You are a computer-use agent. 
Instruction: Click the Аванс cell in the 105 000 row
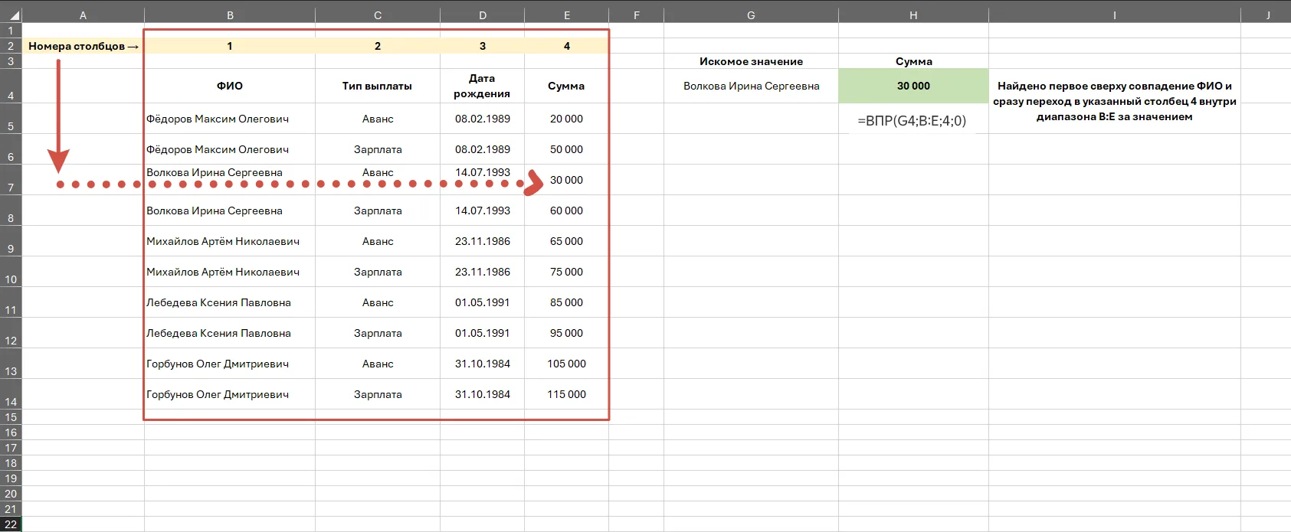point(378,364)
